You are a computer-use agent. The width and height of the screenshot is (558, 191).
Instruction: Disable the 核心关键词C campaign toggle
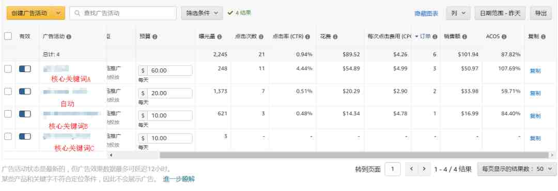point(25,136)
